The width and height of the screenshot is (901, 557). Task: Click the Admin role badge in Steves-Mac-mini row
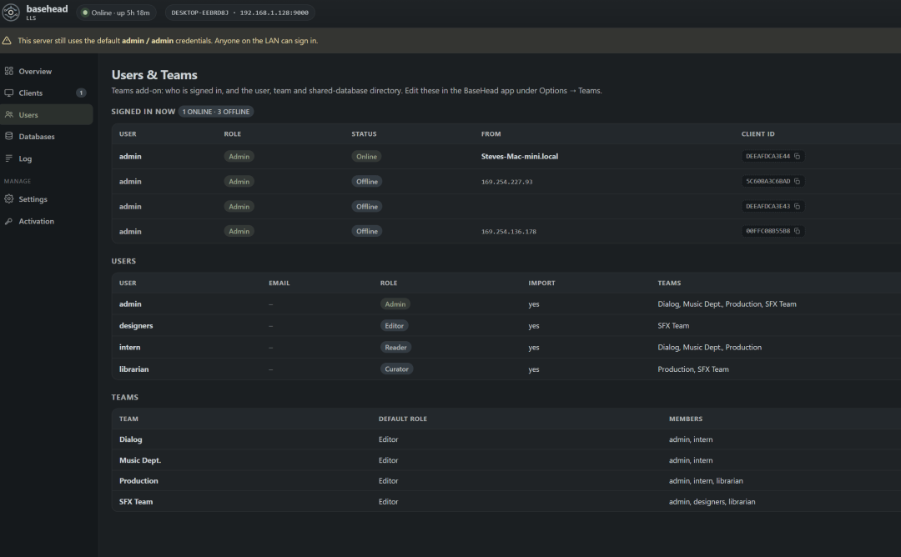pos(239,156)
